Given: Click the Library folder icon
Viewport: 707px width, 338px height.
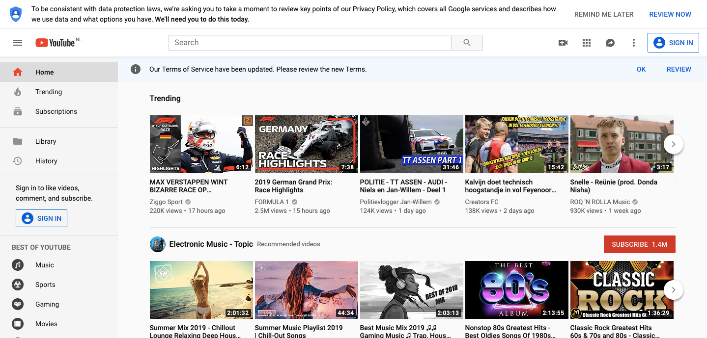Looking at the screenshot, I should point(18,141).
